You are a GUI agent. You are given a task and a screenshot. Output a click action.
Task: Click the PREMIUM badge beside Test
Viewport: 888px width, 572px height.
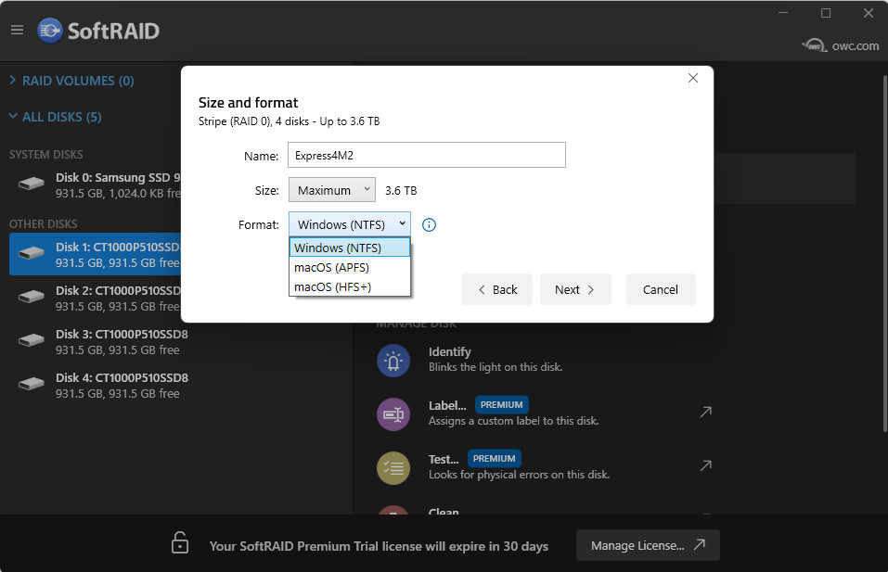pos(494,459)
